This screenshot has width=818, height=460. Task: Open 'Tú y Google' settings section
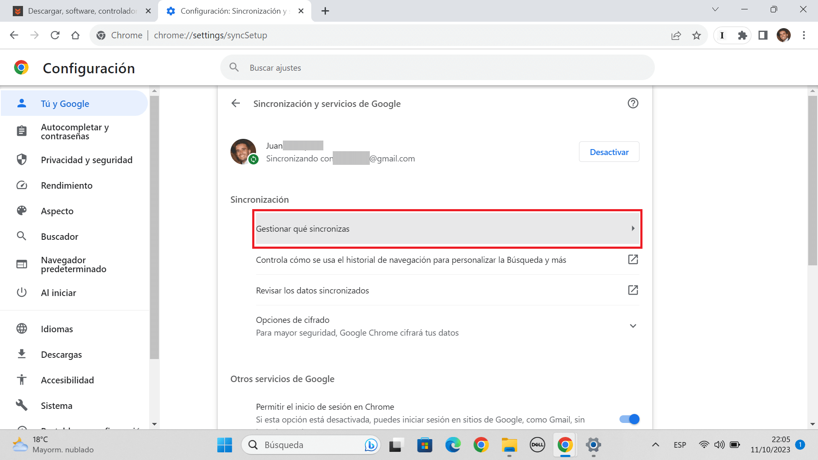pos(65,103)
